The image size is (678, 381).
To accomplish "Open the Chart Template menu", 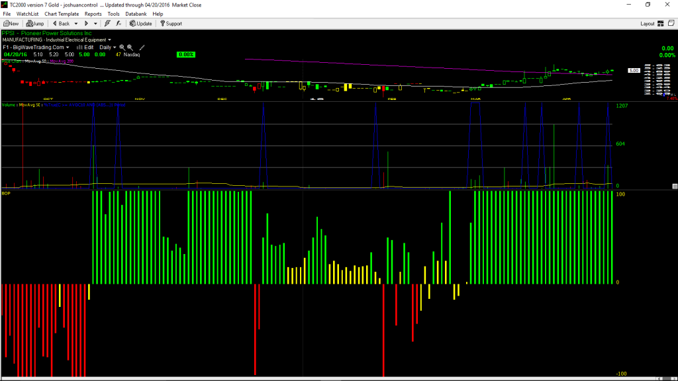I will click(x=62, y=14).
